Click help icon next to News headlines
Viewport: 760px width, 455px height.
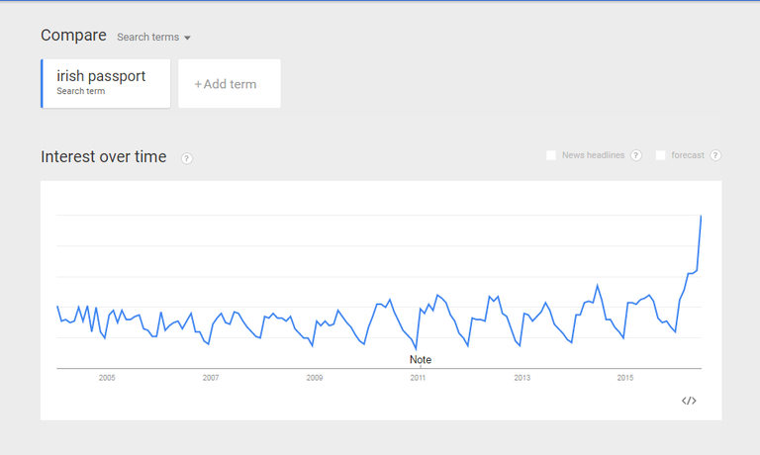click(x=636, y=155)
